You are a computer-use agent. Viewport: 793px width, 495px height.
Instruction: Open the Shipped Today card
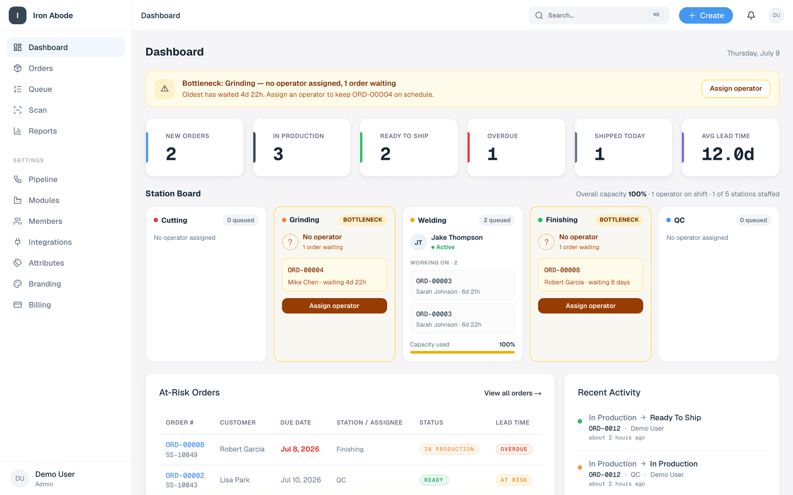point(623,148)
